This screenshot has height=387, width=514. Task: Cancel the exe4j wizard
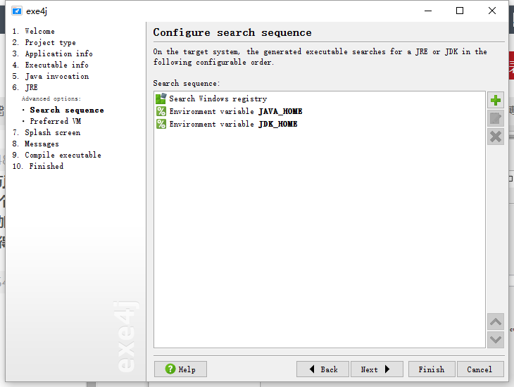tap(480, 369)
